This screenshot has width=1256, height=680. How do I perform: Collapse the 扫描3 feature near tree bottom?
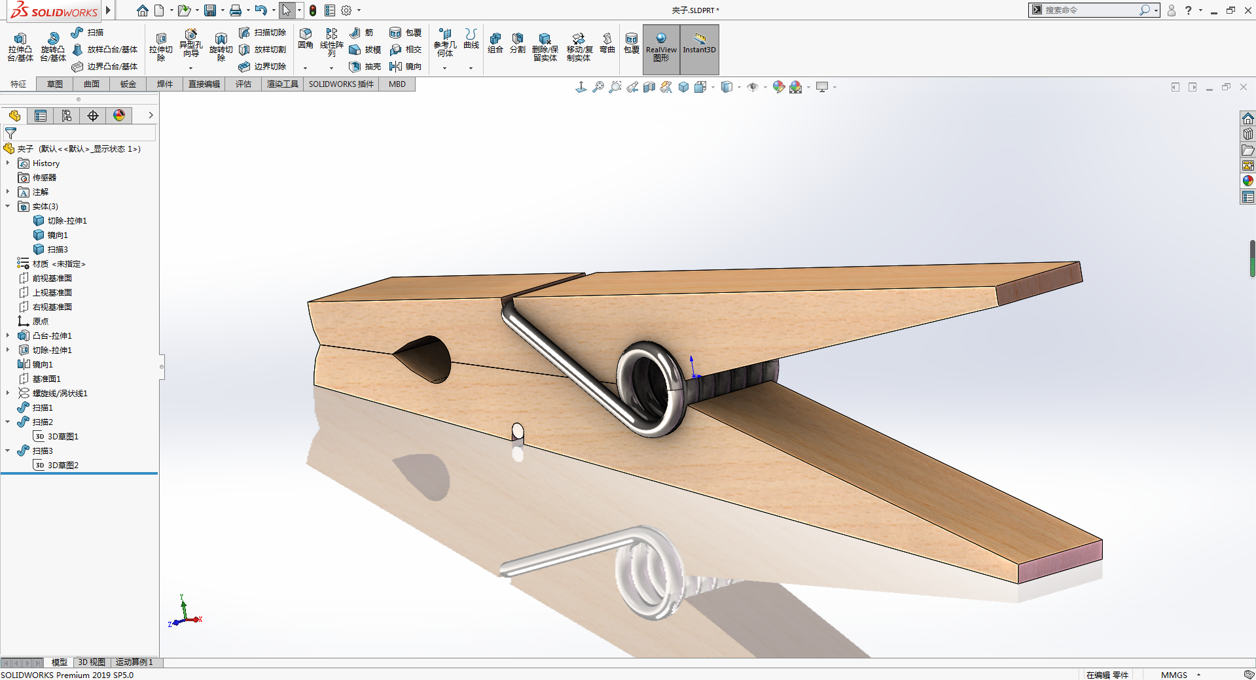point(8,450)
